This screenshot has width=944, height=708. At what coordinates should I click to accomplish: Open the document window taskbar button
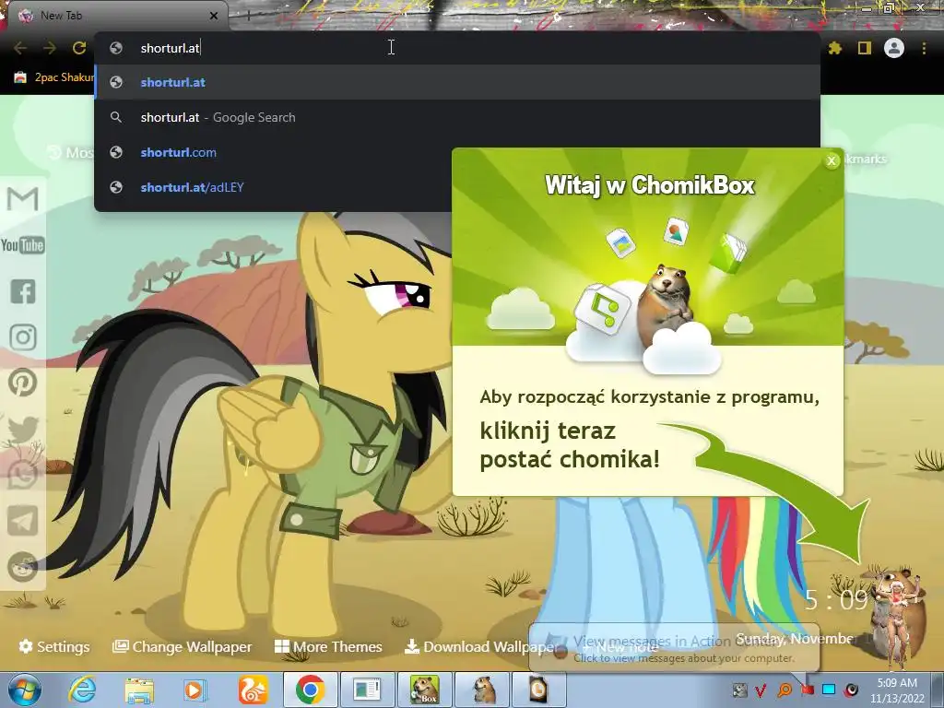tap(367, 690)
